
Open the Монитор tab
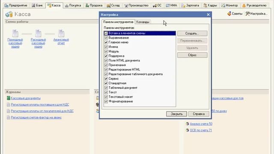(229, 6)
